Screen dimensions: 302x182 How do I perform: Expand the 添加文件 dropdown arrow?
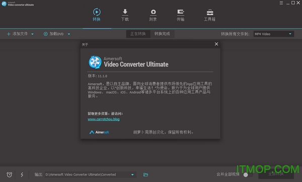[32, 34]
